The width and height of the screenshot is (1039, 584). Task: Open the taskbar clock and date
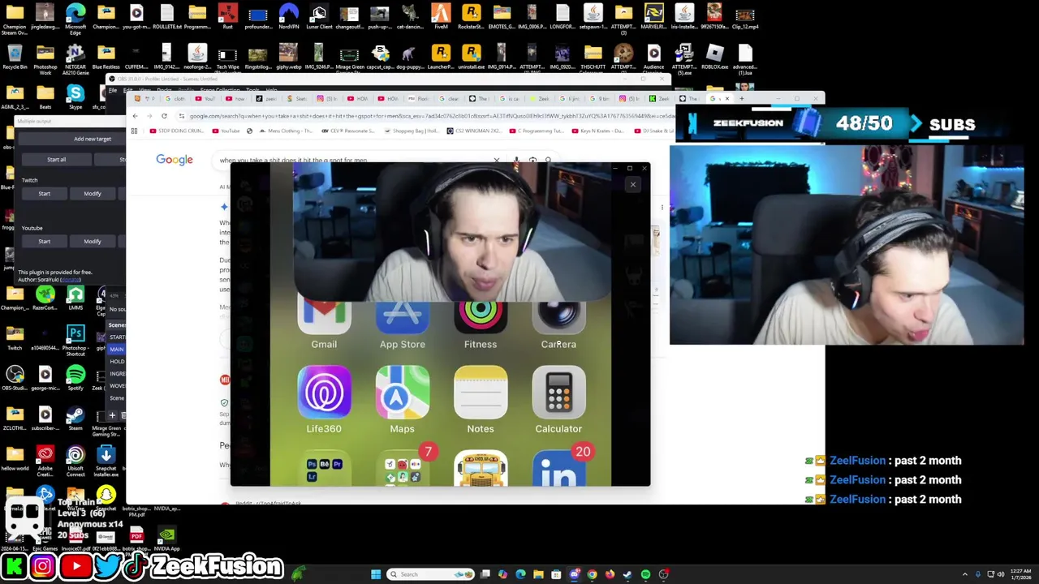coord(1022,574)
